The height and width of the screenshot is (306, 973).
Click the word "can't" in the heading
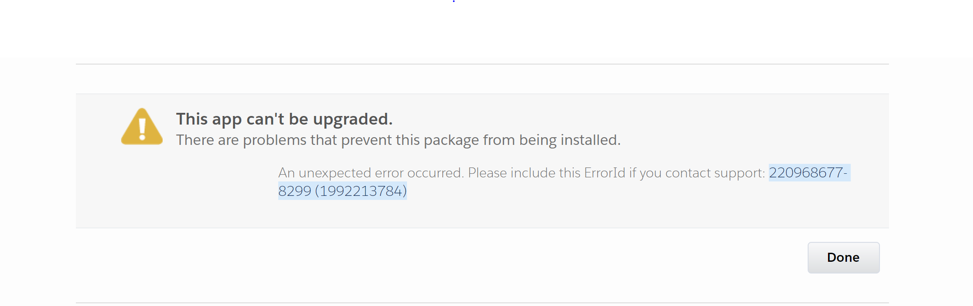click(265, 119)
